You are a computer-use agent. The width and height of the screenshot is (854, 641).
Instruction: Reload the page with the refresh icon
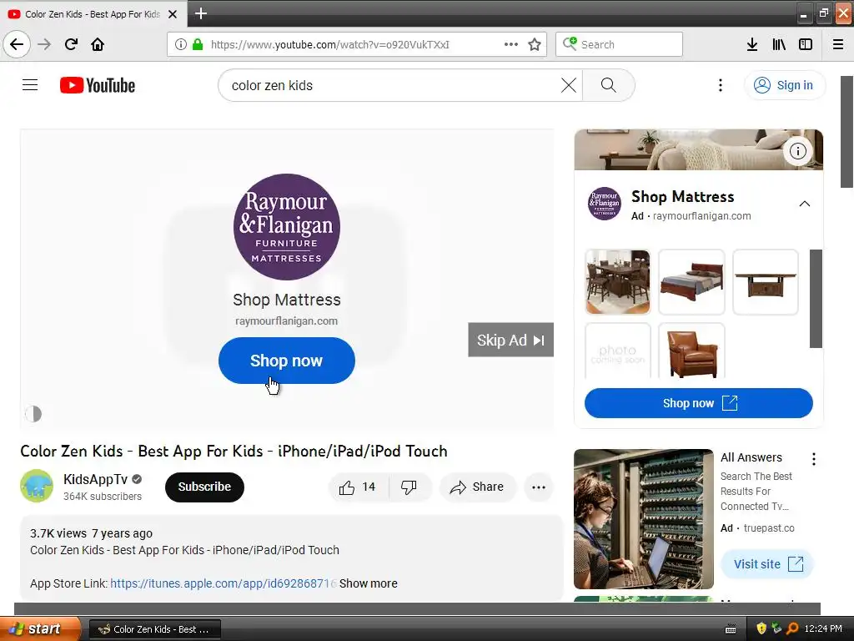click(x=71, y=44)
